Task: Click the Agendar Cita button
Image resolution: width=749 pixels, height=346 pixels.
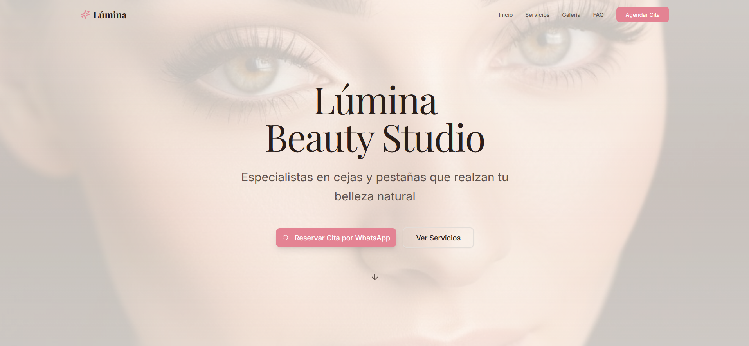Action: pyautogui.click(x=643, y=14)
